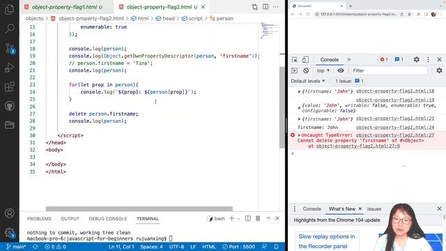Open Slow replay options Recorder panel link
This screenshot has width=446, height=251.
pyautogui.click(x=327, y=241)
